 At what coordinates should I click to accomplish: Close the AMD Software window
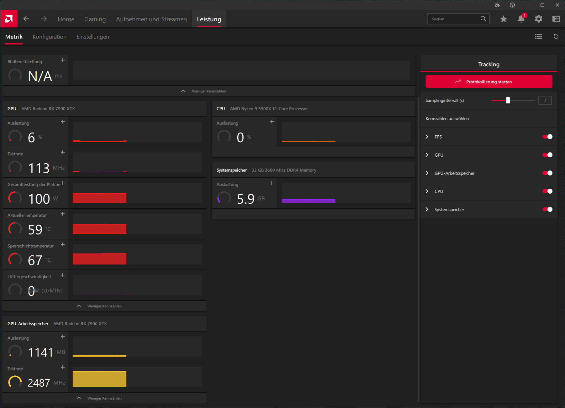point(557,5)
